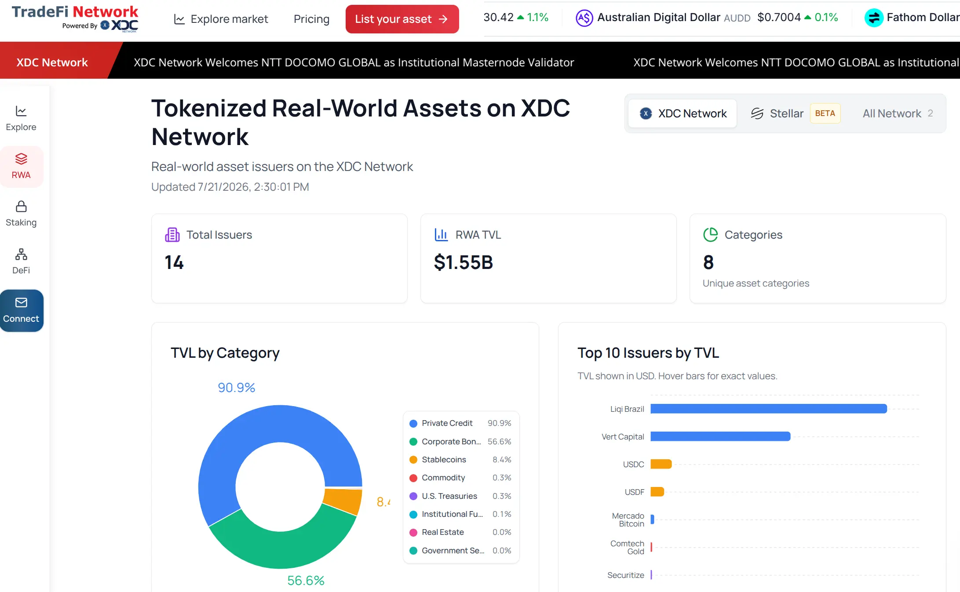
Task: Click the Stablecoins legend label
Action: coord(444,460)
